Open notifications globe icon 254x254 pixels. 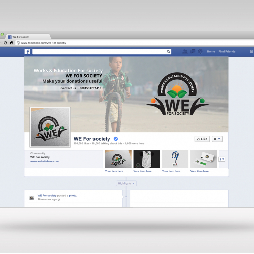(200, 51)
